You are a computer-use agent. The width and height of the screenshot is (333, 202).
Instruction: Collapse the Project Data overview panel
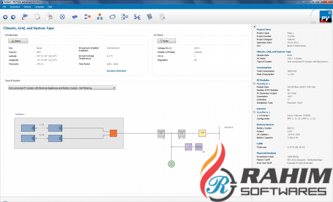click(254, 27)
